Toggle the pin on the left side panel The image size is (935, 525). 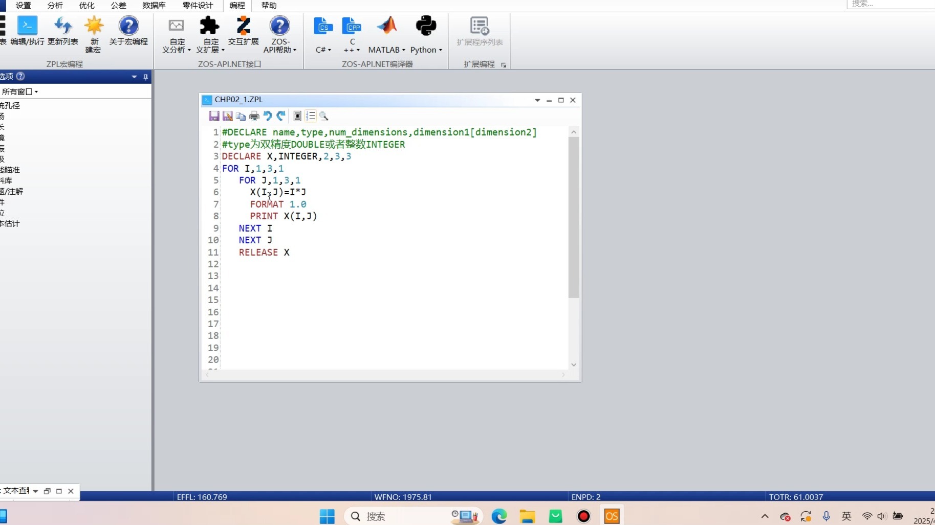click(145, 77)
